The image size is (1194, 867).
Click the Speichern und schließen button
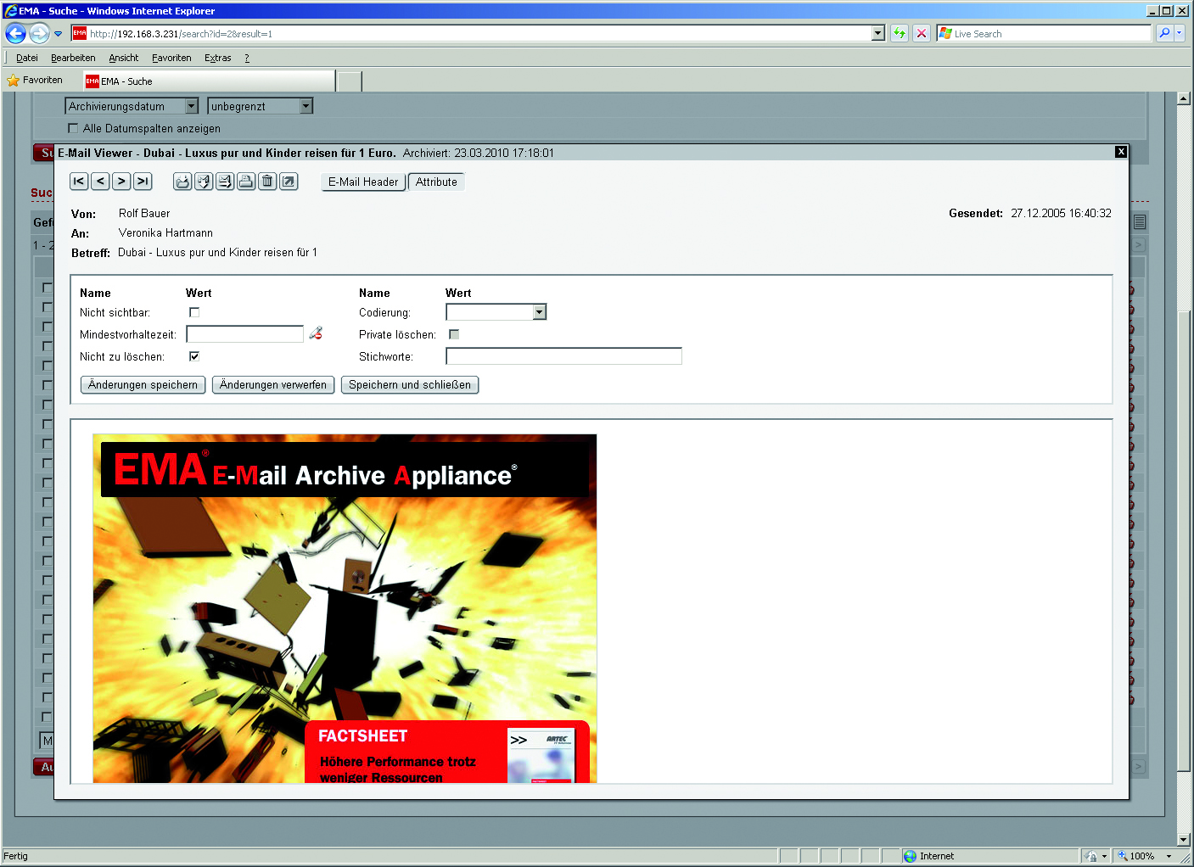click(x=410, y=384)
